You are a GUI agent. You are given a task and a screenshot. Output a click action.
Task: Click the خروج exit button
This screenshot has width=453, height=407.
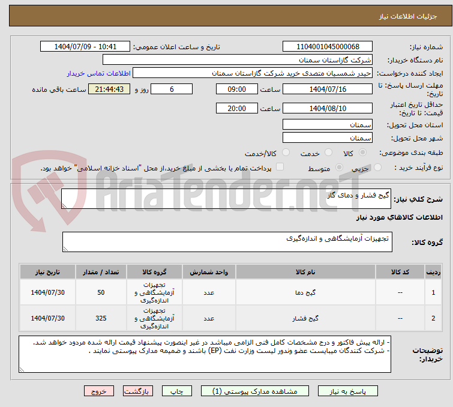(99, 391)
